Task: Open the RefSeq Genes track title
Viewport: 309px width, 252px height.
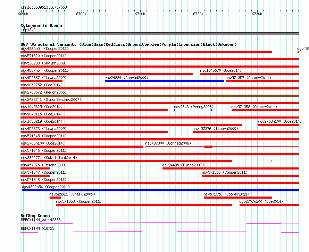Action: (35, 216)
